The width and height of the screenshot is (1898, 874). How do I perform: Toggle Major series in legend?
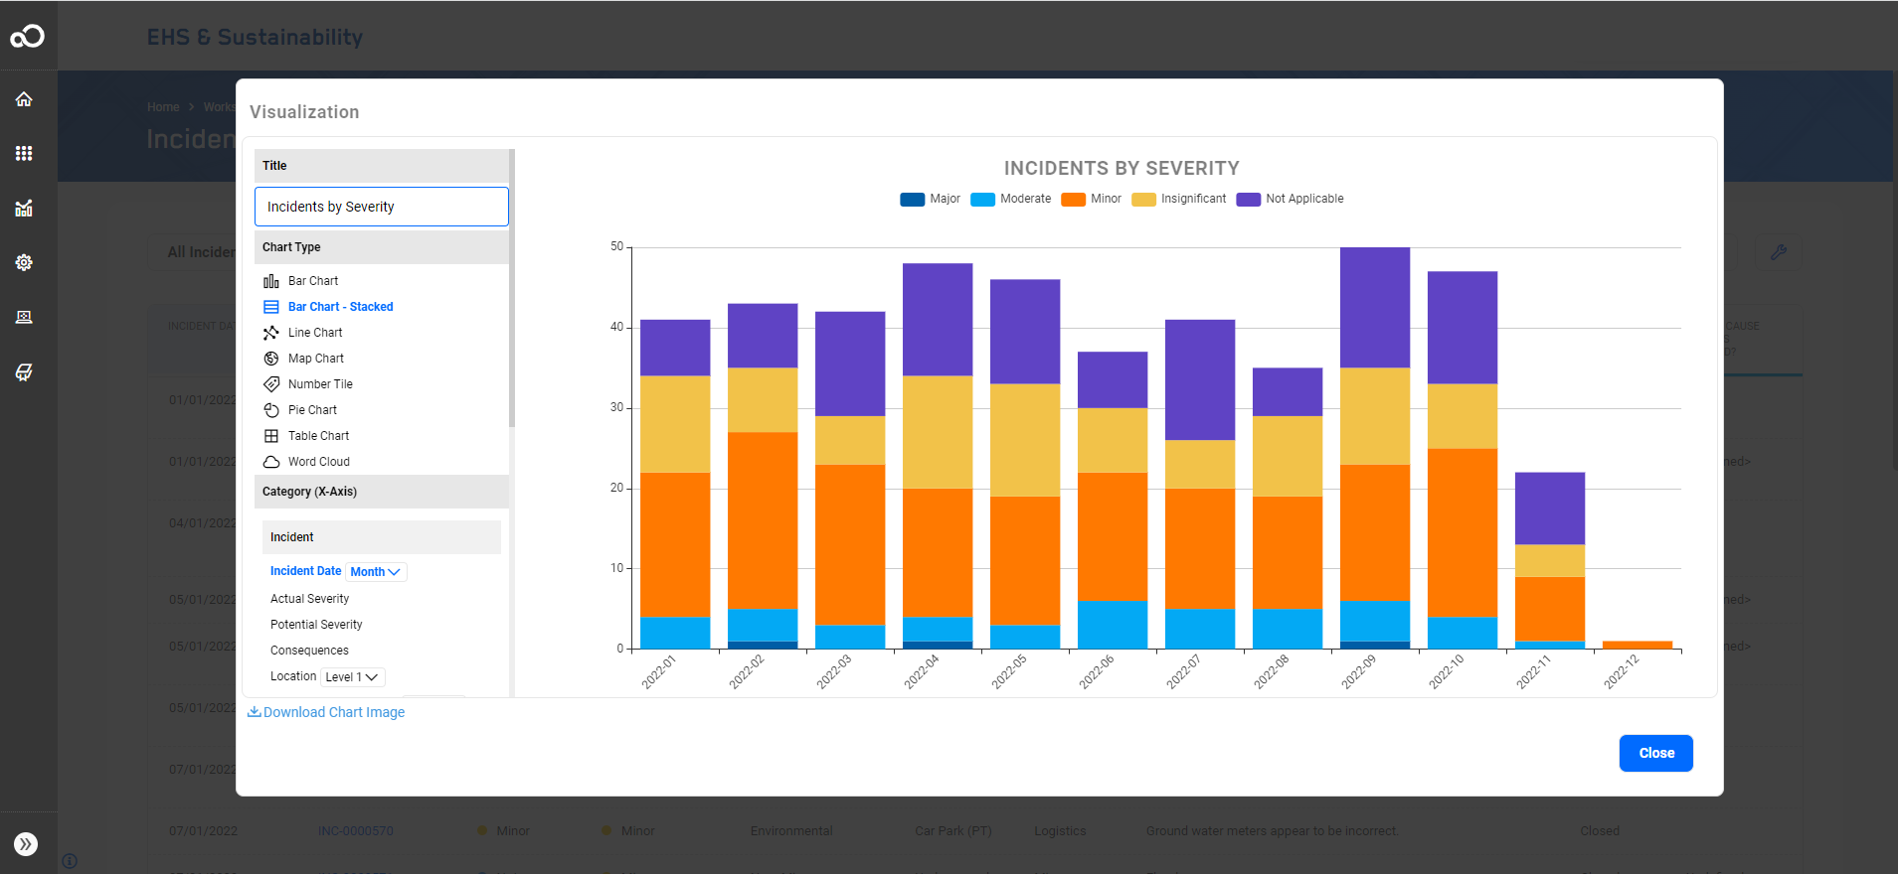[930, 199]
